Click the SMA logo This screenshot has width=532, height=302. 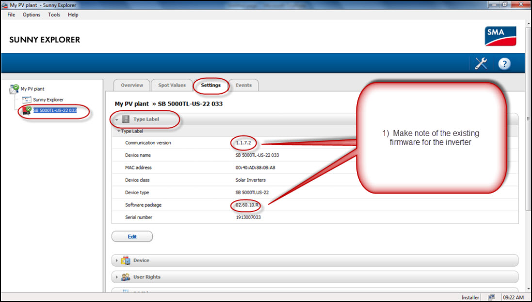click(500, 36)
